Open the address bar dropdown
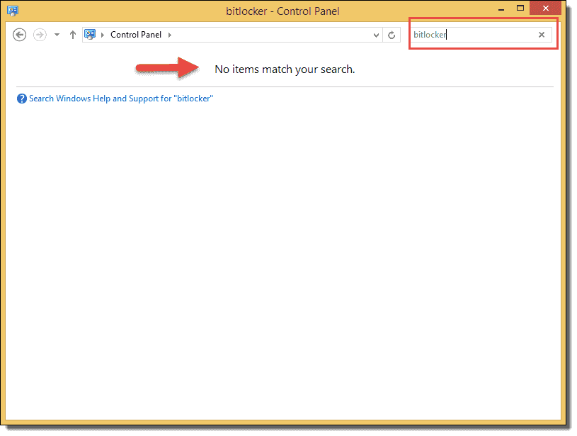The image size is (577, 436). click(x=375, y=34)
